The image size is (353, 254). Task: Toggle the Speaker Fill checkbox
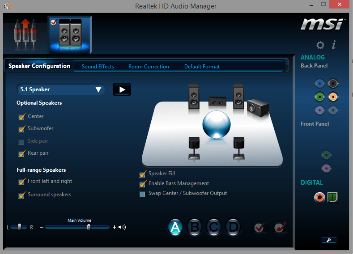pos(143,174)
